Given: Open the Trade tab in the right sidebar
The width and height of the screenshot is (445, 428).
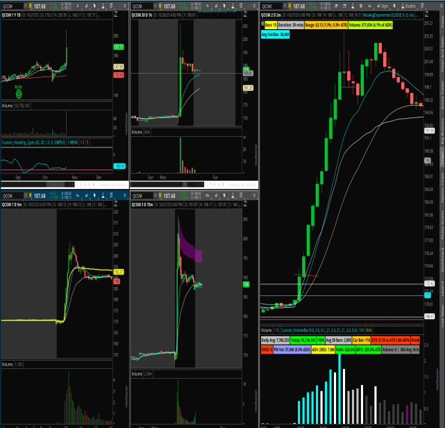Looking at the screenshot, I should [x=442, y=22].
